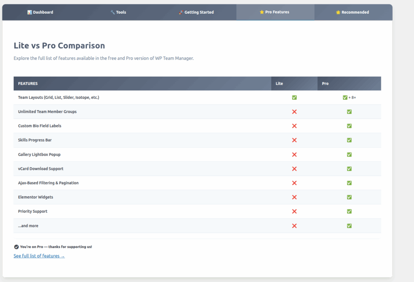Select the Pro Features tab
The height and width of the screenshot is (282, 414).
275,12
